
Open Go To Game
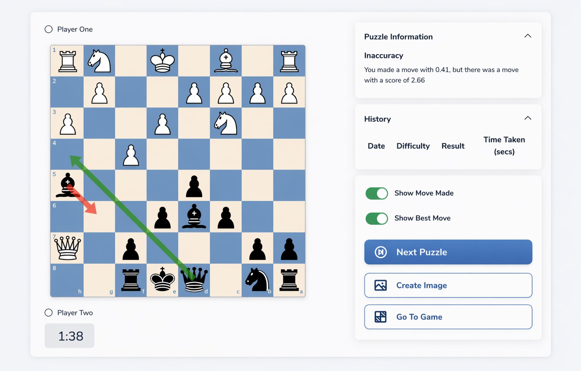tap(448, 317)
